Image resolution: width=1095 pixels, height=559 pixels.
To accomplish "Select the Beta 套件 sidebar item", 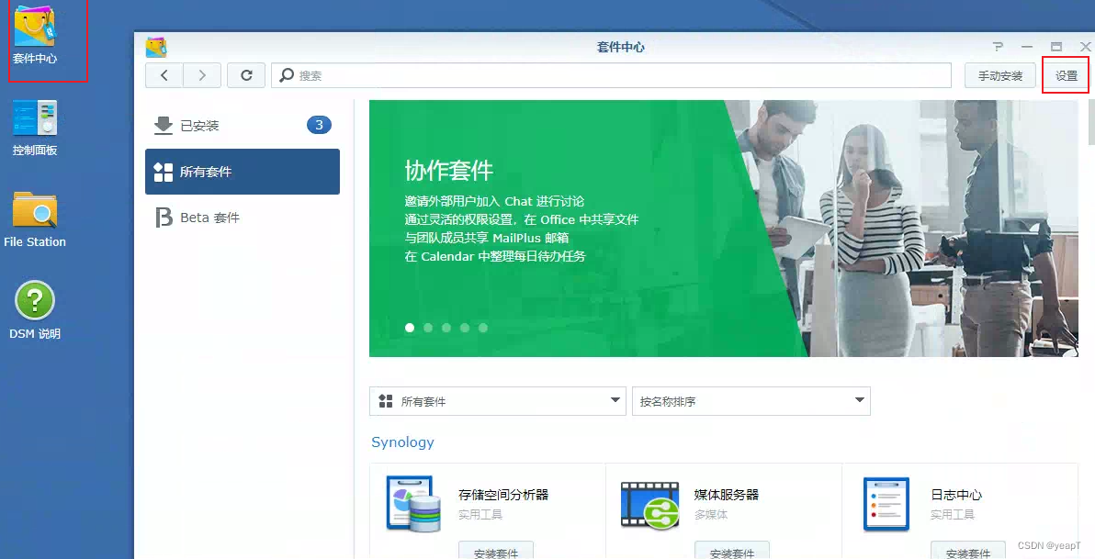I will pyautogui.click(x=243, y=218).
